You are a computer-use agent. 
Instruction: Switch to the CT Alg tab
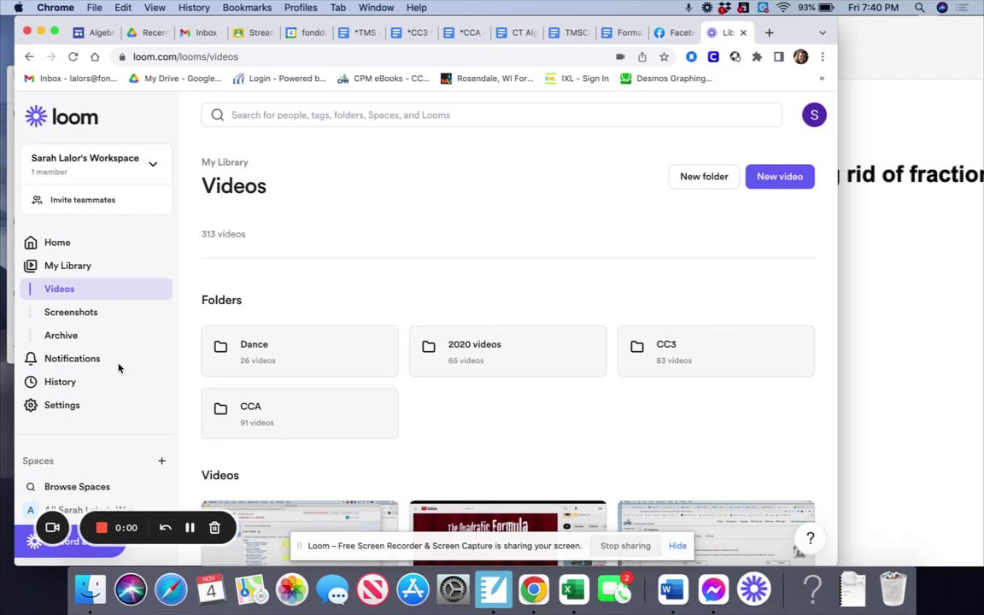[517, 32]
